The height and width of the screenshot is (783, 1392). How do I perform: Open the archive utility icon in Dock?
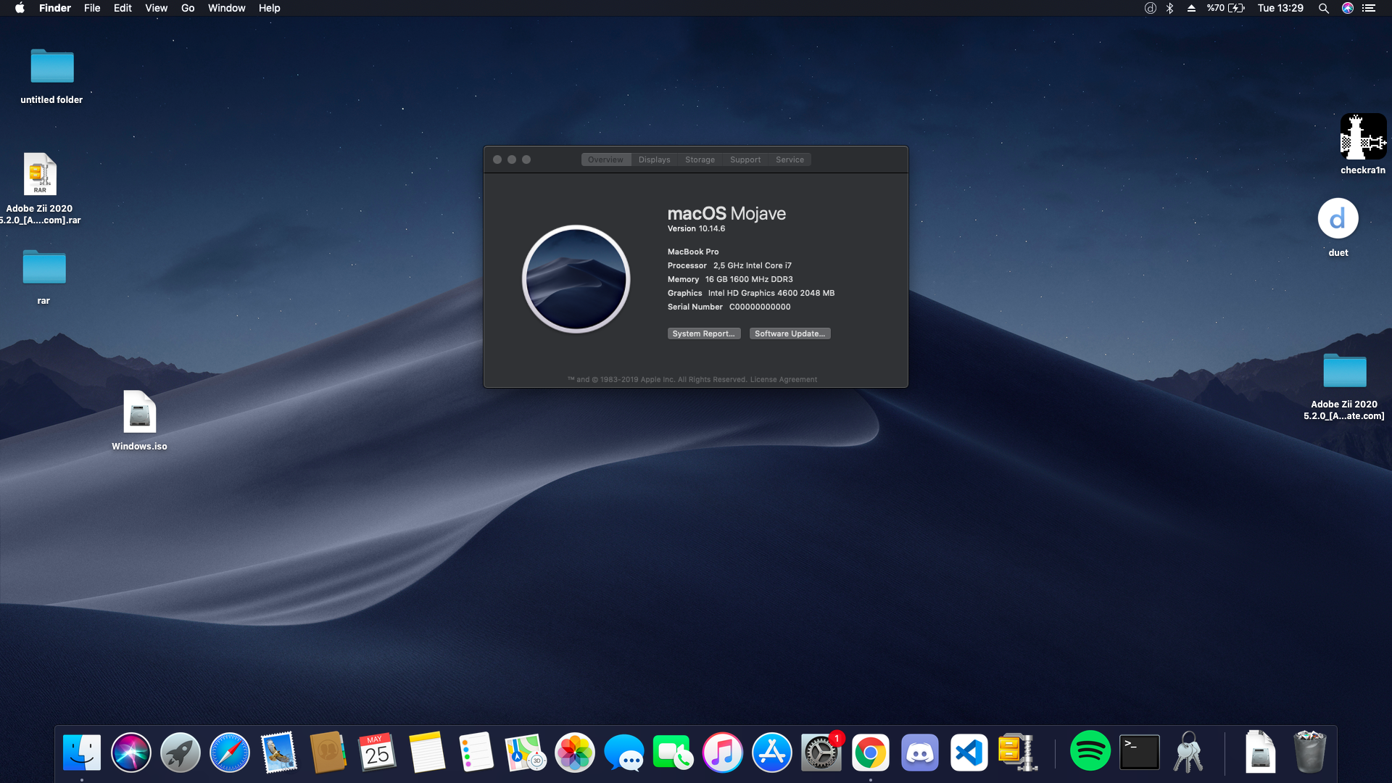click(x=1018, y=753)
